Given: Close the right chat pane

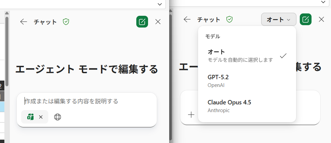Looking at the screenshot, I should (x=321, y=19).
